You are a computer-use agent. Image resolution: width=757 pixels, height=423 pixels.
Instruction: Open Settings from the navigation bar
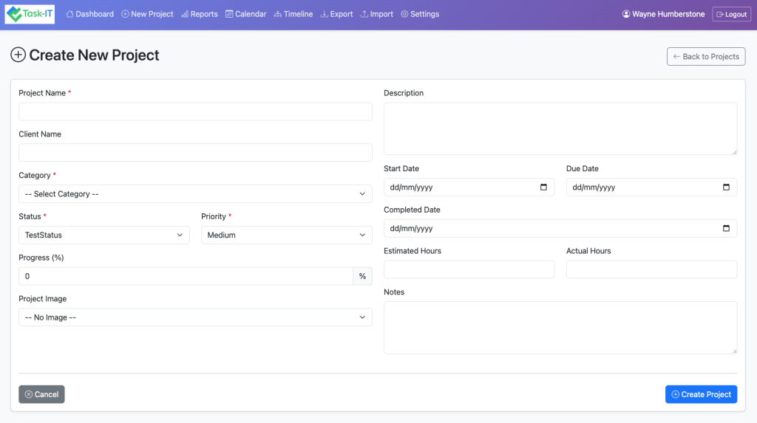[419, 14]
